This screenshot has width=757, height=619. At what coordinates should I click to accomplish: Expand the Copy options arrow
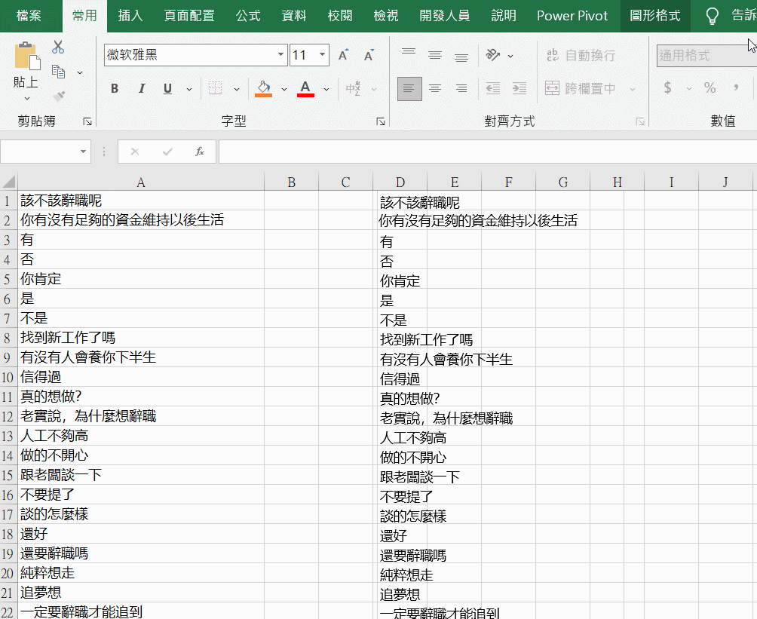80,72
